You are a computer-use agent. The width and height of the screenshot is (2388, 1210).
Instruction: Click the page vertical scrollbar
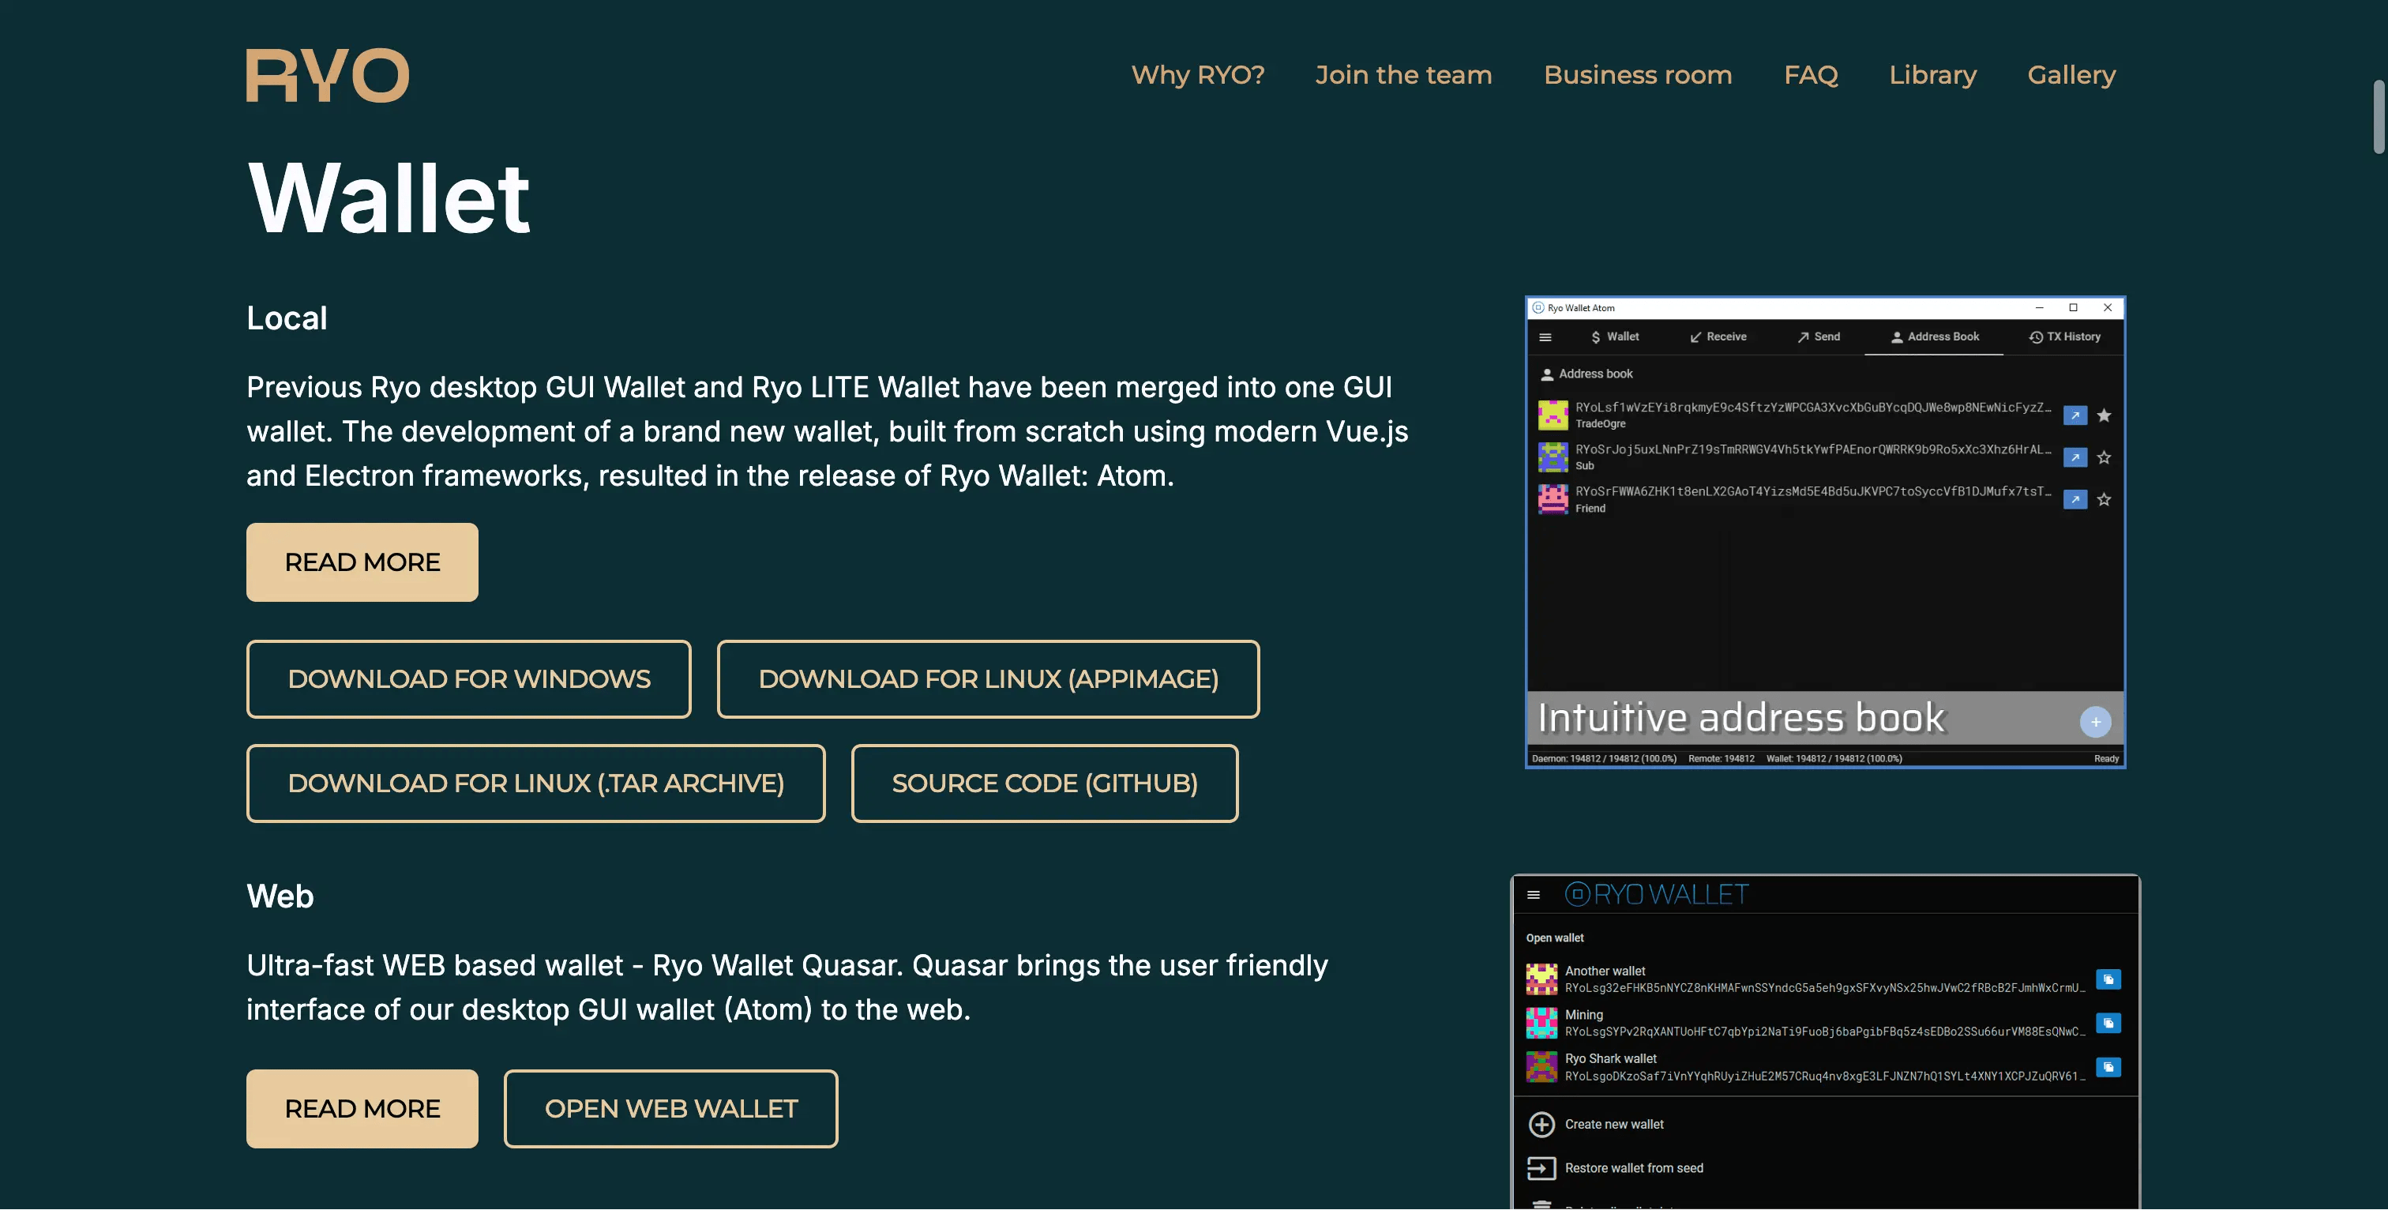pos(2379,117)
